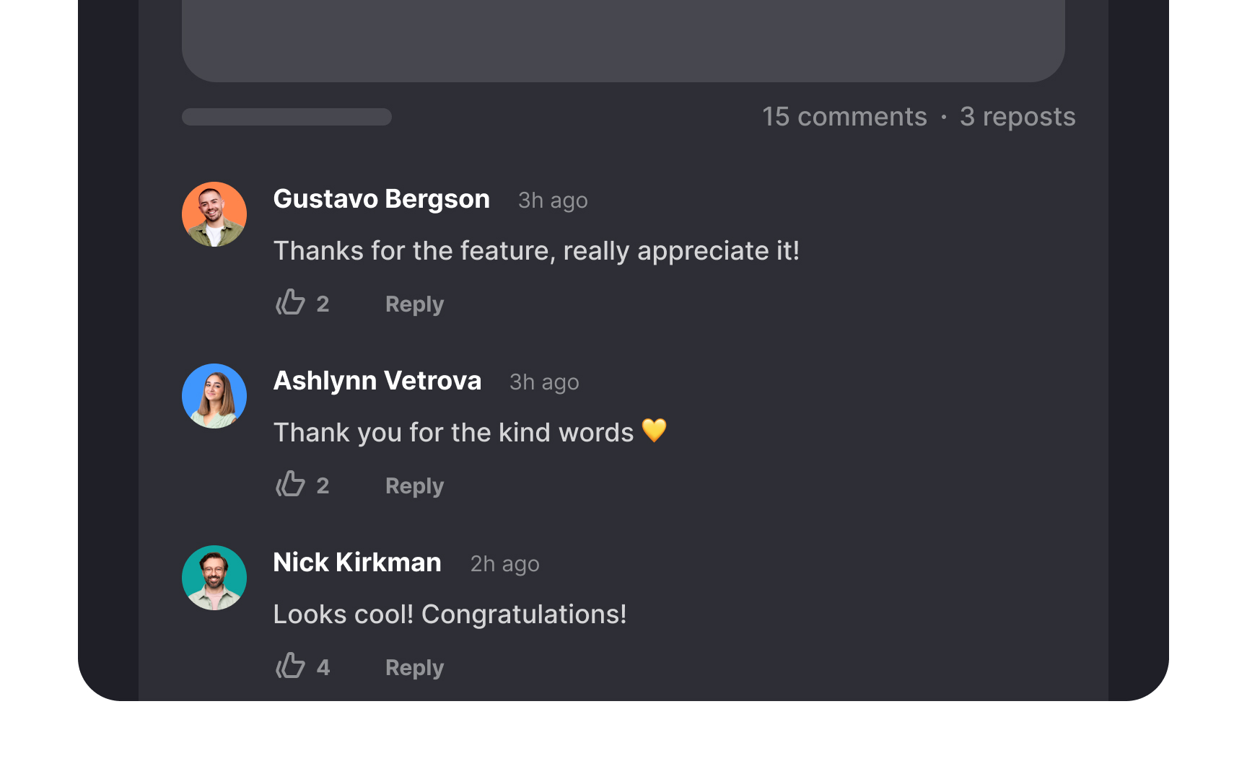1247x779 pixels.
Task: Click the 3h ago timestamp on Gustavo's comment
Action: pos(551,201)
